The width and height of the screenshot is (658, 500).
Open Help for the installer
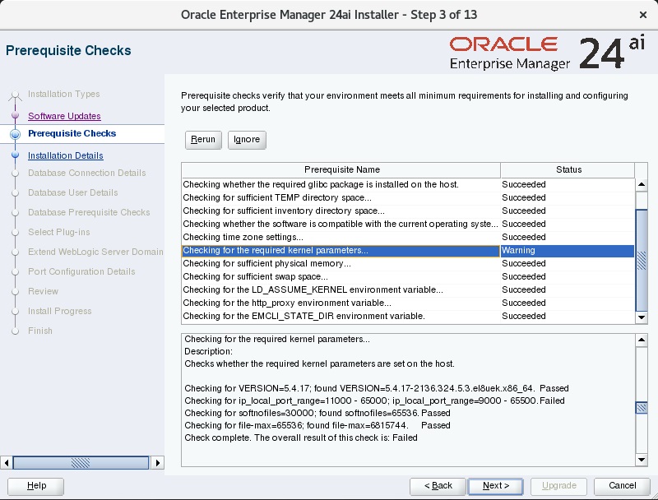tap(36, 486)
